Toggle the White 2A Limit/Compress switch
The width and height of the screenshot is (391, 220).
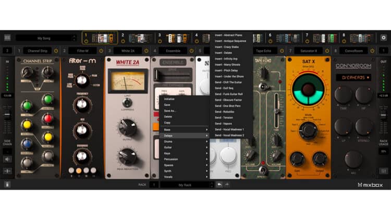(x=127, y=103)
